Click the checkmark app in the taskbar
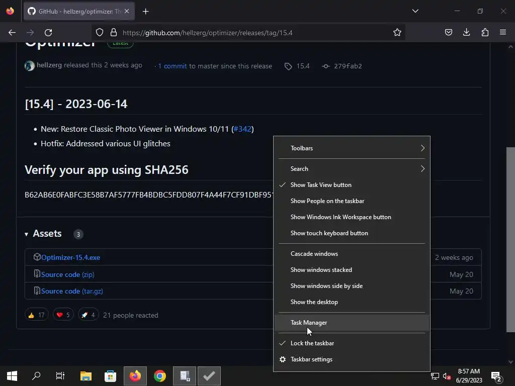 [209, 376]
